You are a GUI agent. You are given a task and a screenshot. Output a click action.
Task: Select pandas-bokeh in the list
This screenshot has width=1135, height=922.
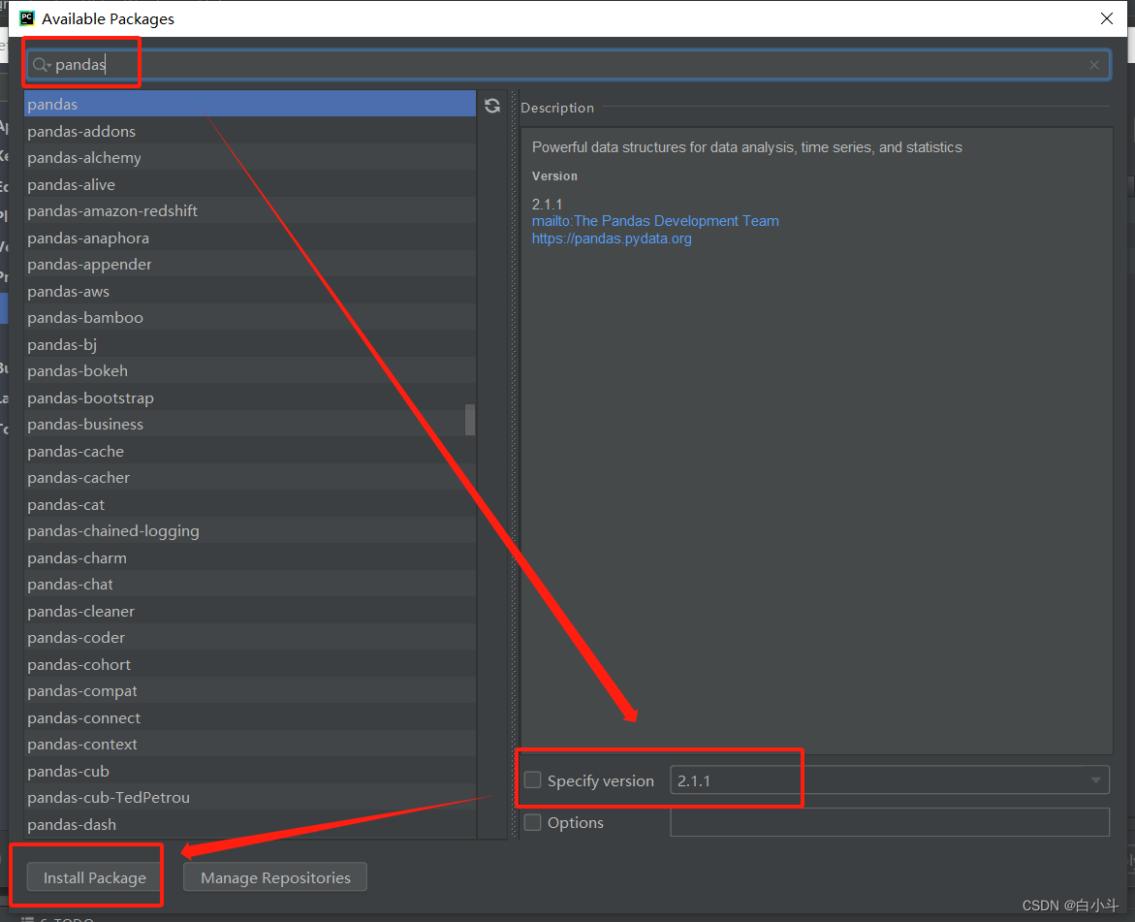(250, 370)
